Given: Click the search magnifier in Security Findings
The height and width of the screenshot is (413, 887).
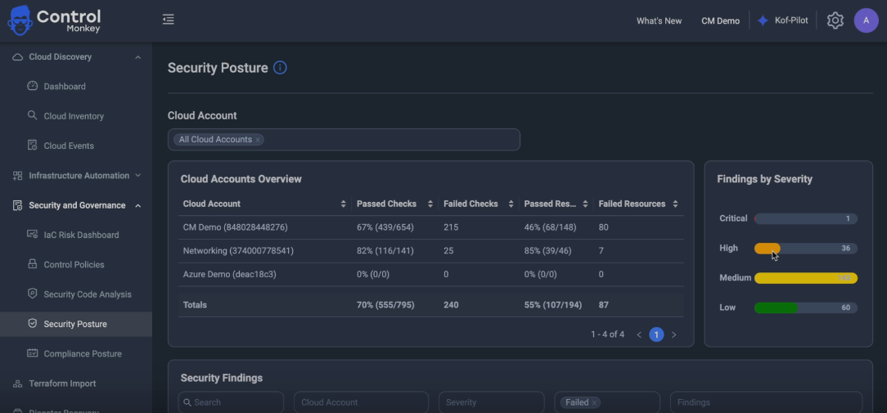Looking at the screenshot, I should point(187,402).
